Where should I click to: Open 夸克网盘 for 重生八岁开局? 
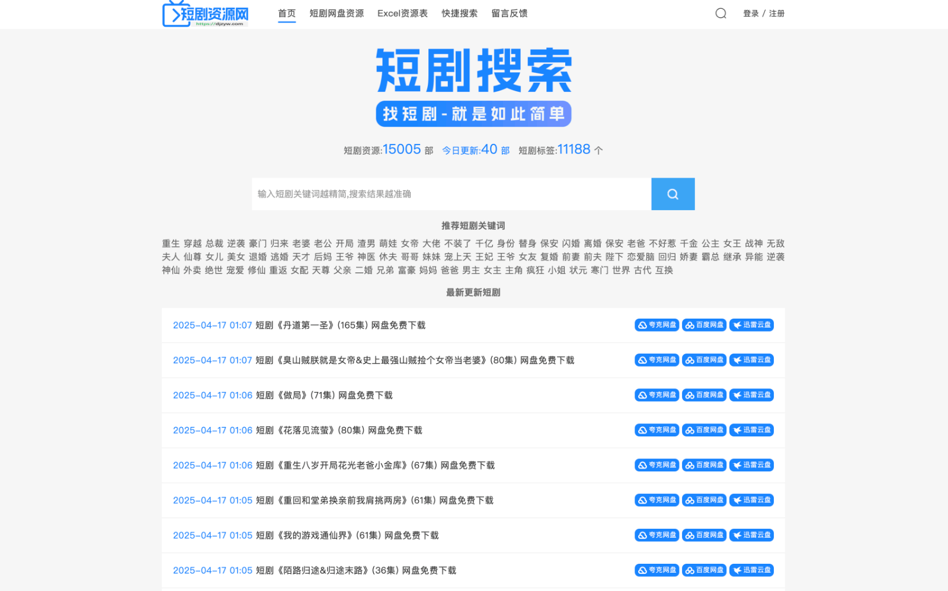(x=656, y=465)
